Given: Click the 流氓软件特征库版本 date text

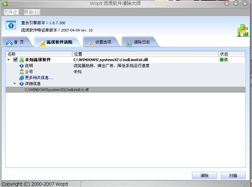Looking at the screenshot, I should coord(57,30).
